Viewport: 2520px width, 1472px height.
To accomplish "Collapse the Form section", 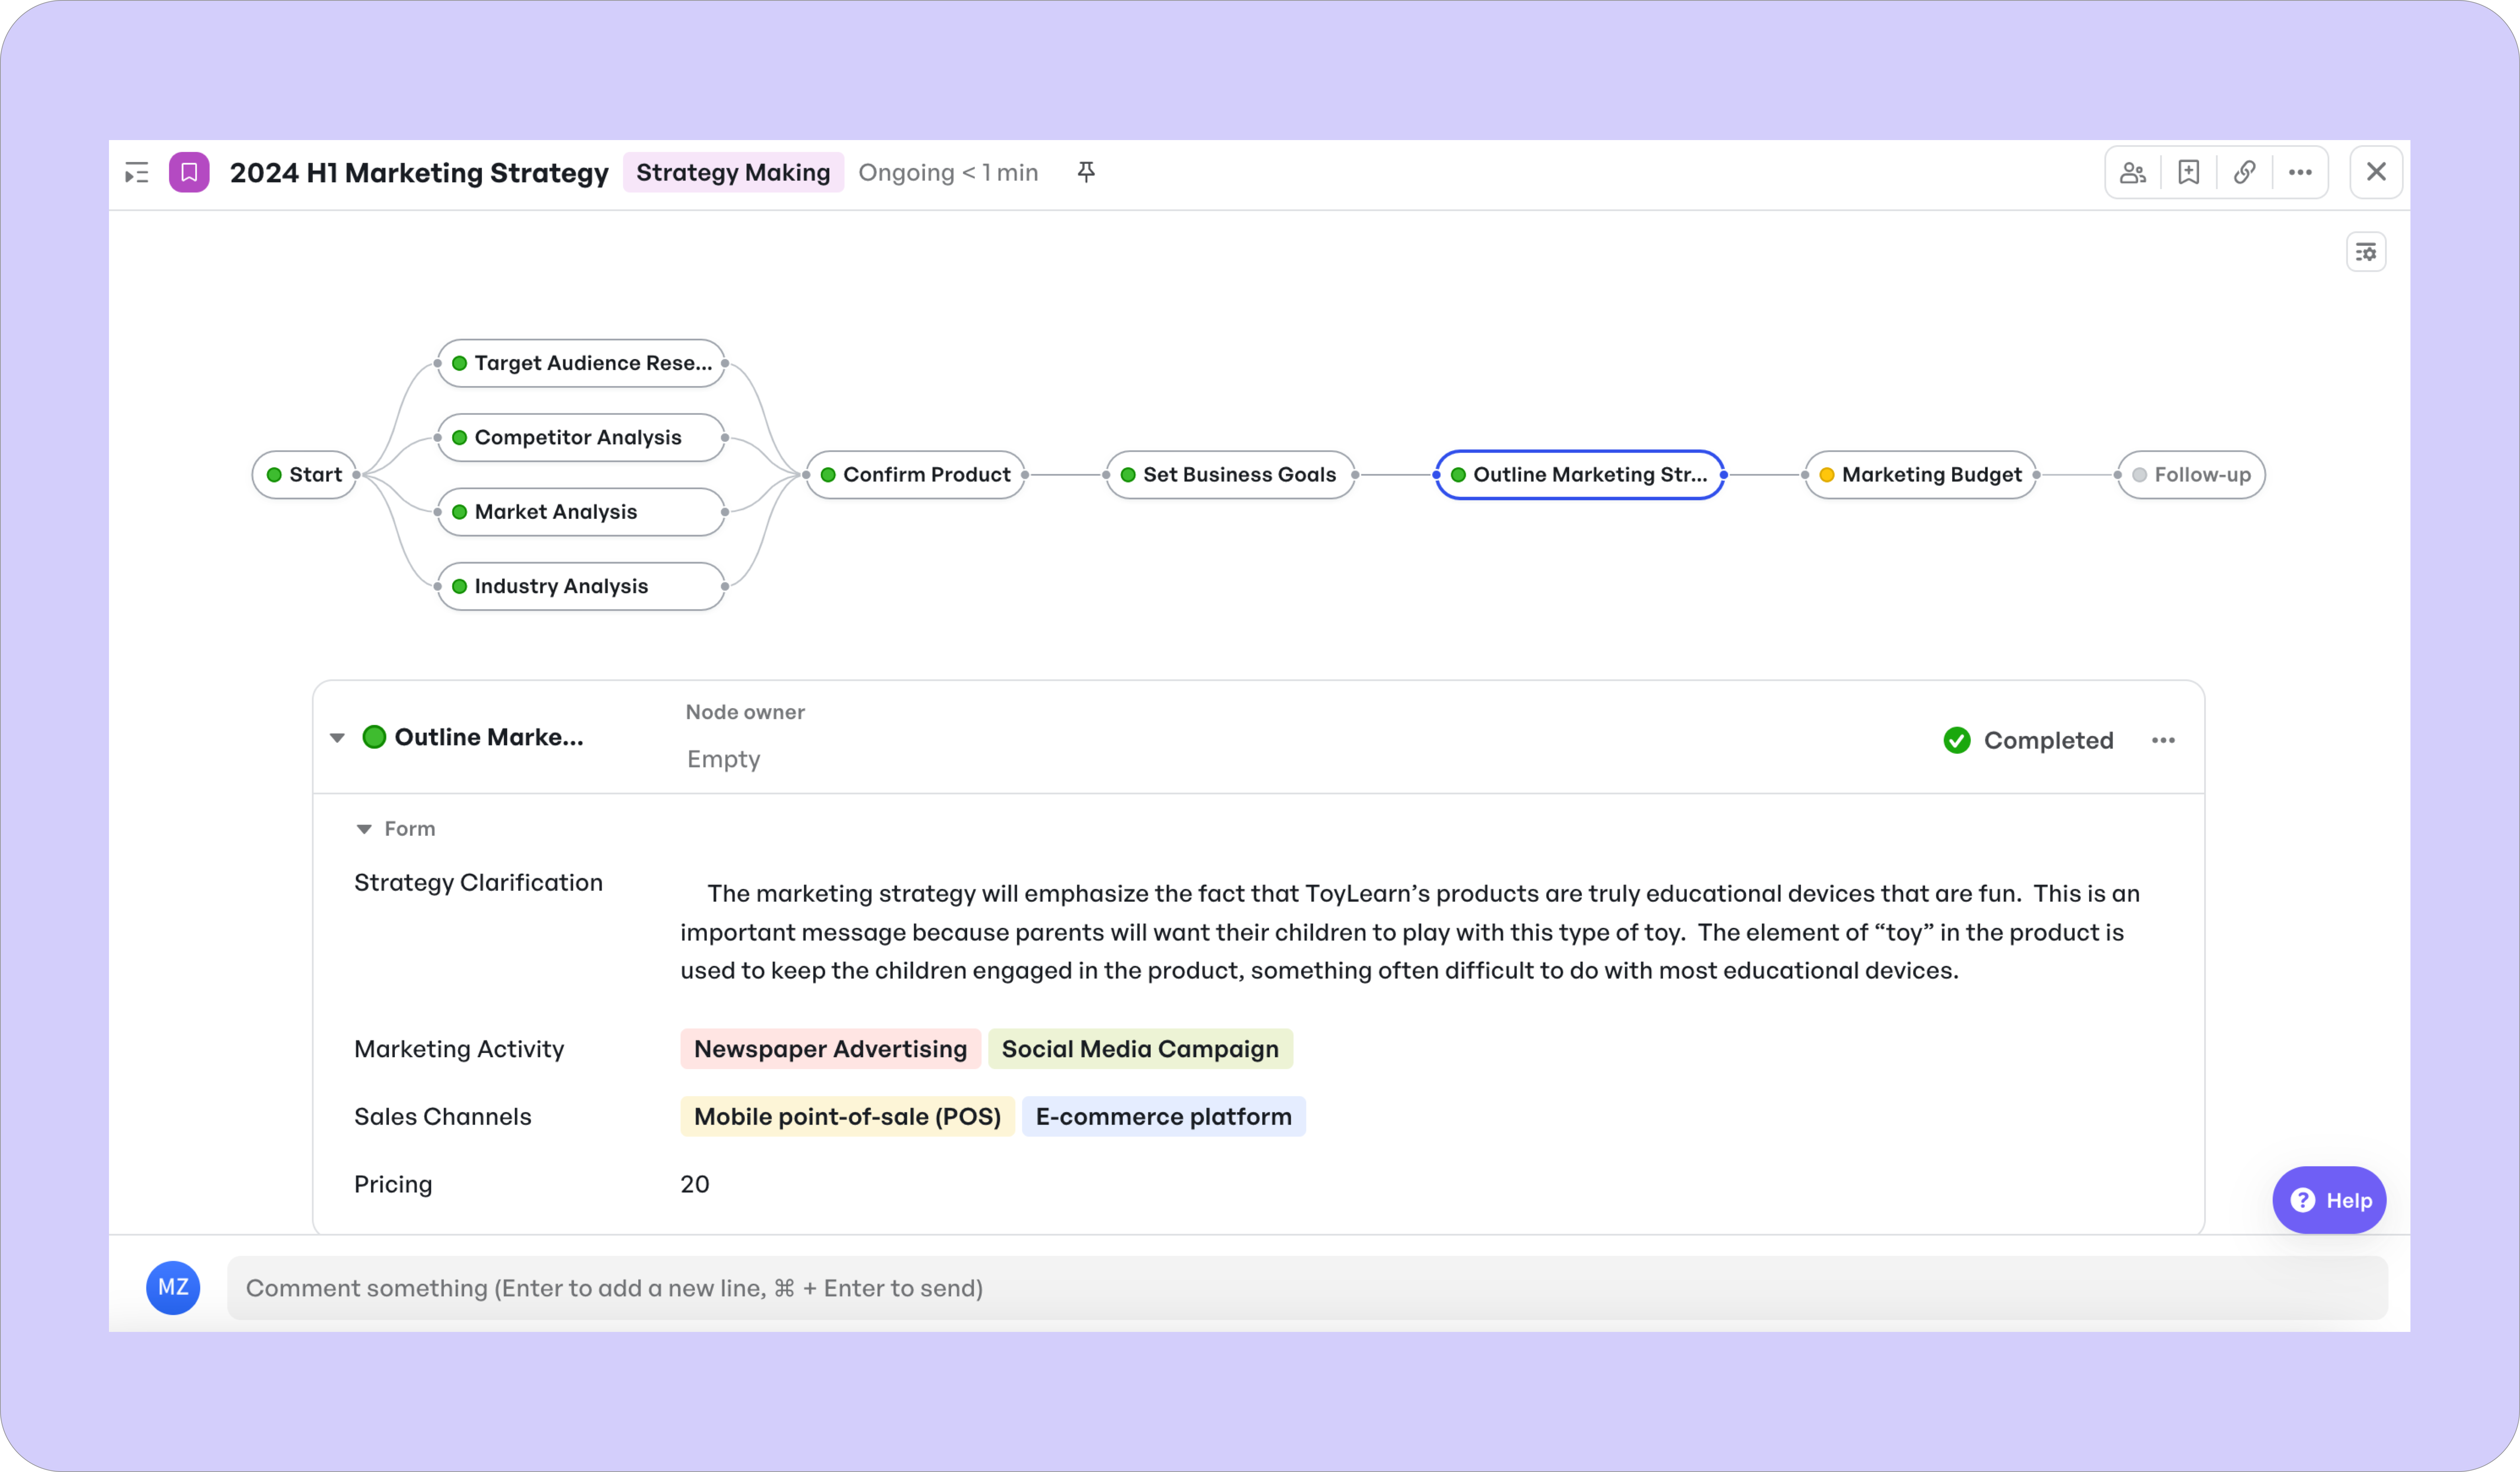I will [364, 829].
